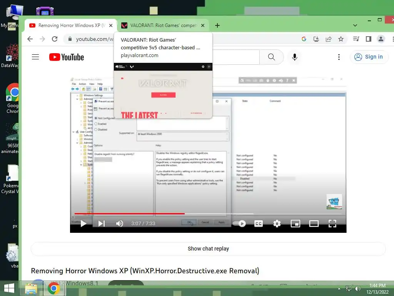Click the Google icon in address bar
This screenshot has height=296, width=394.
click(304, 39)
